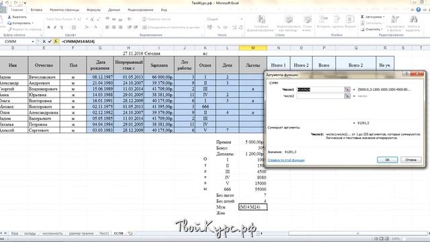Click the accounting number format icon

click(210, 27)
